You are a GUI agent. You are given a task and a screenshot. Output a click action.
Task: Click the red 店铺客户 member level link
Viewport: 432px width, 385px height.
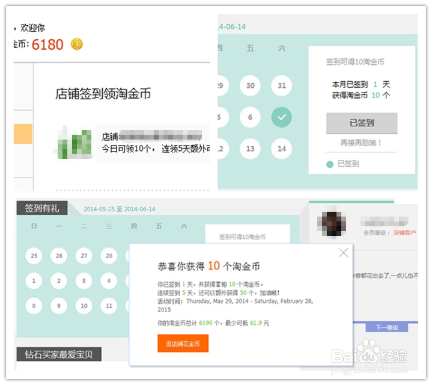(x=404, y=233)
